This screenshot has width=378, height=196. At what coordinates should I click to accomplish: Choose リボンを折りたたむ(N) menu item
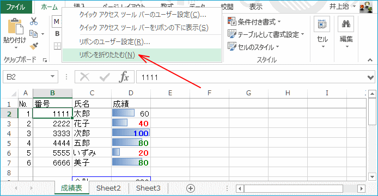[142, 55]
